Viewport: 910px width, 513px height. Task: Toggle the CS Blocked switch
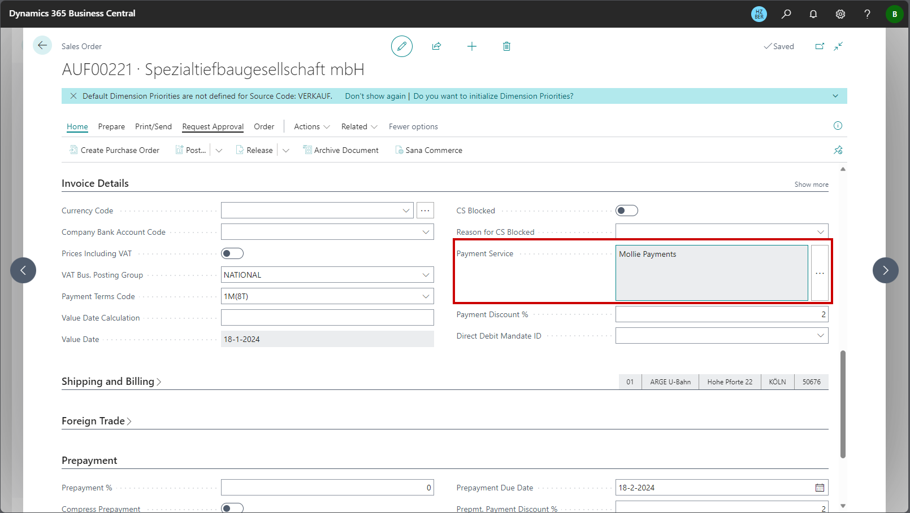click(x=627, y=211)
